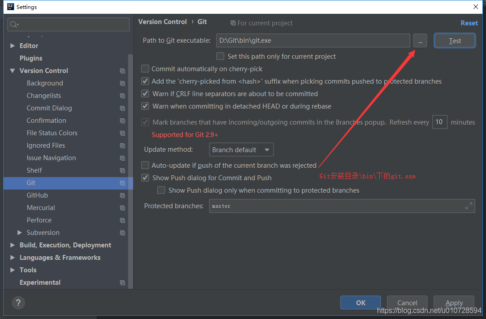Screen dimensions: 486x319
Task: Click the Protected branches field containing master
Action: 342,206
